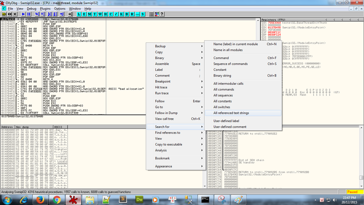Restart the debugged program via rewind icon

tap(10, 14)
